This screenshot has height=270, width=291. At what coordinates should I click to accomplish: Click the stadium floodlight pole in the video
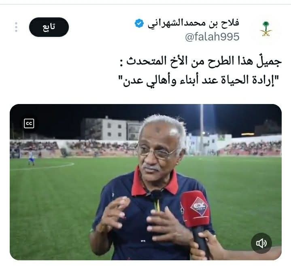click(x=202, y=129)
